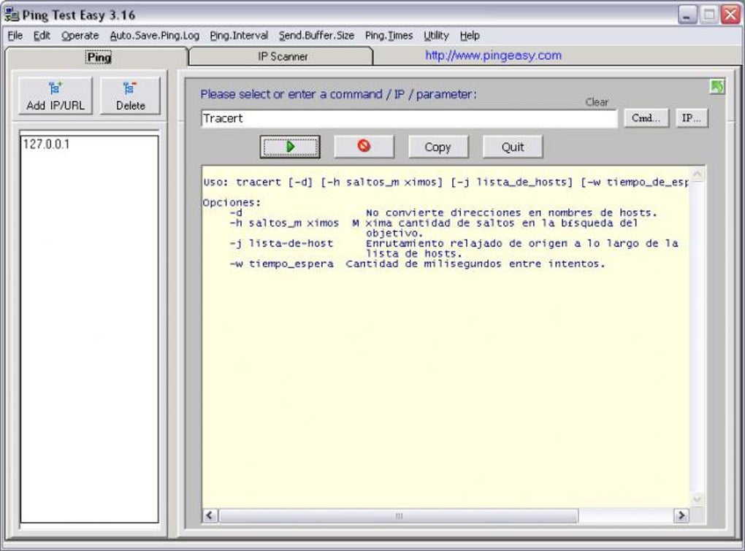Click the Quit button
This screenshot has width=745, height=551.
[x=513, y=147]
